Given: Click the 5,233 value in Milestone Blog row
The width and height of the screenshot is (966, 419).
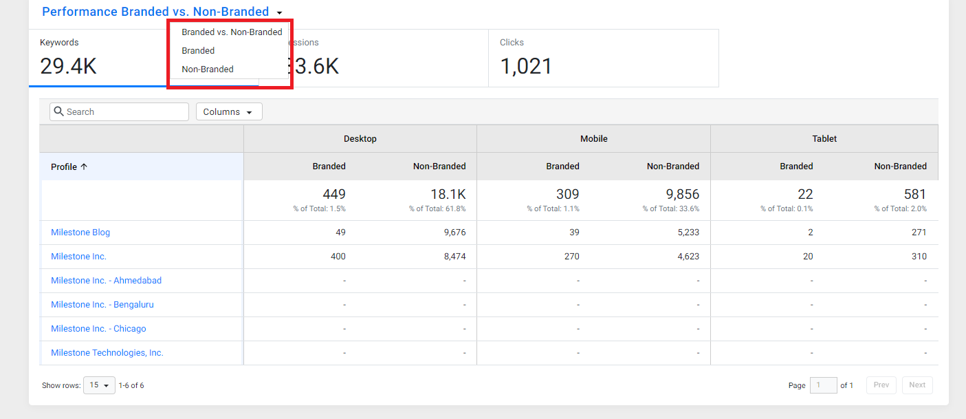Looking at the screenshot, I should click(x=688, y=233).
